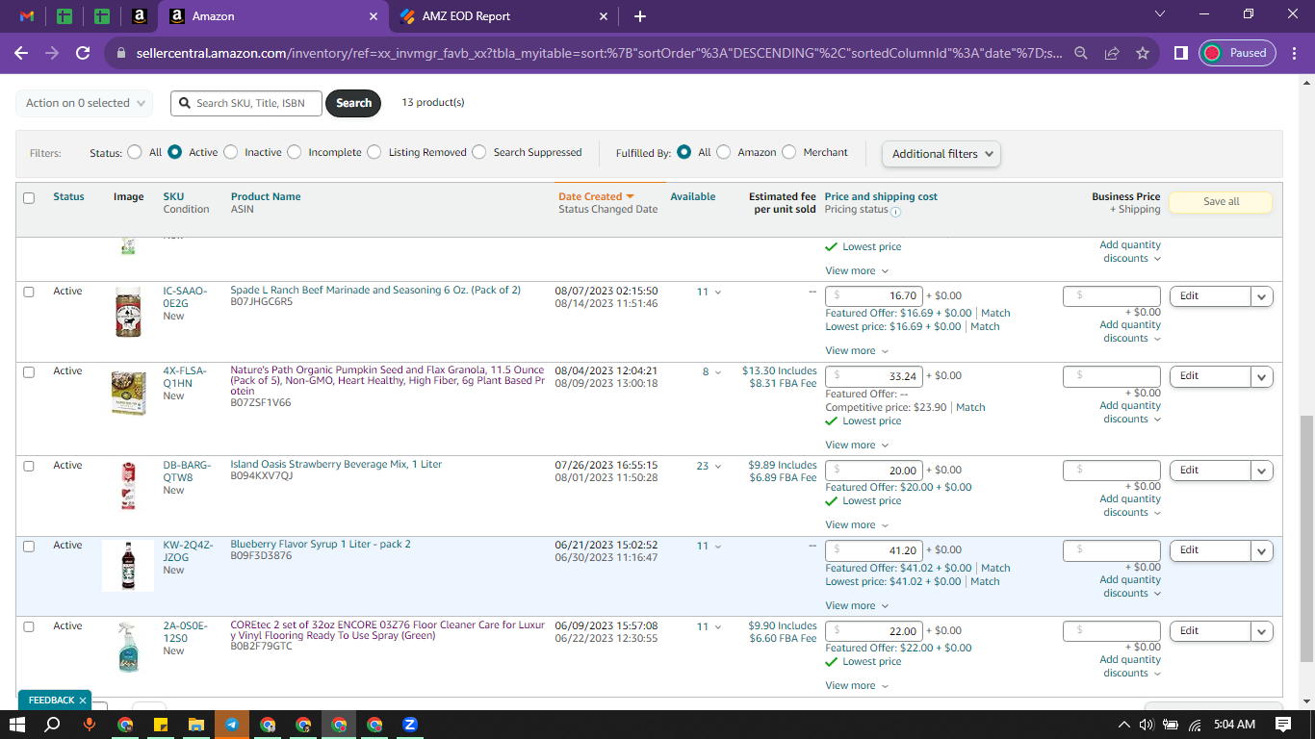
Task: Select the Inactive status filter
Action: [230, 152]
